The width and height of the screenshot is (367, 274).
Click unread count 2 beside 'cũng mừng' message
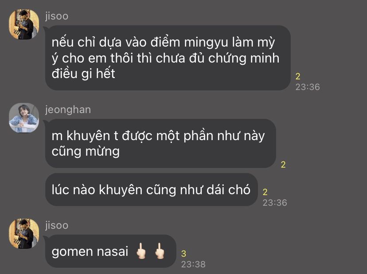pos(283,164)
